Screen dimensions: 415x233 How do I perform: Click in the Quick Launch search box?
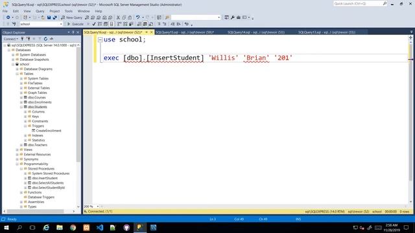point(357,3)
